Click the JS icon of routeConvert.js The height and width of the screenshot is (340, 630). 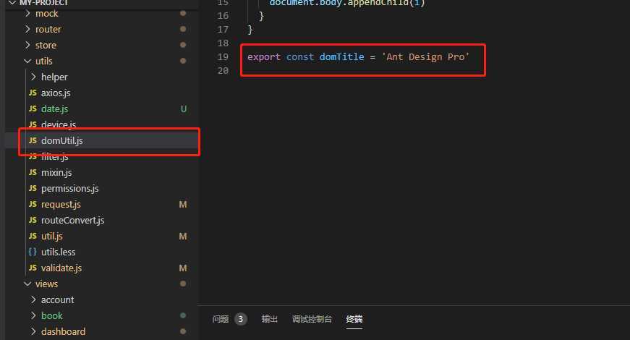pos(33,220)
